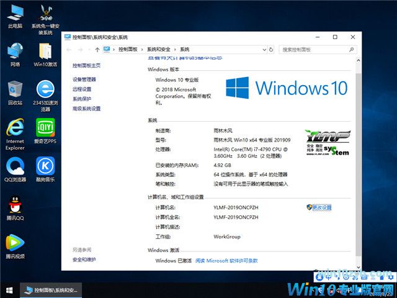This screenshot has width=397, height=298.
Task: Select the 爱奇艺PPS desktop icon
Action: point(45,131)
